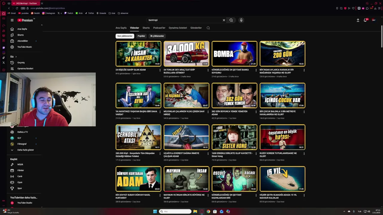Click the YouTube Premium logo

click(x=25, y=20)
